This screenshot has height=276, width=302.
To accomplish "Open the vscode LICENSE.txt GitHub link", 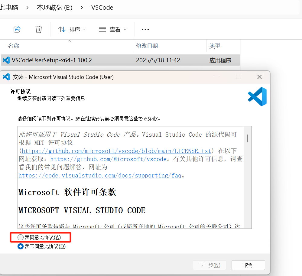I will tap(116, 151).
